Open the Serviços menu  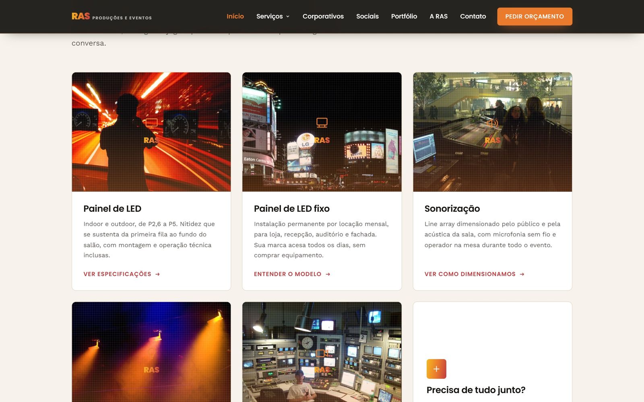(273, 16)
